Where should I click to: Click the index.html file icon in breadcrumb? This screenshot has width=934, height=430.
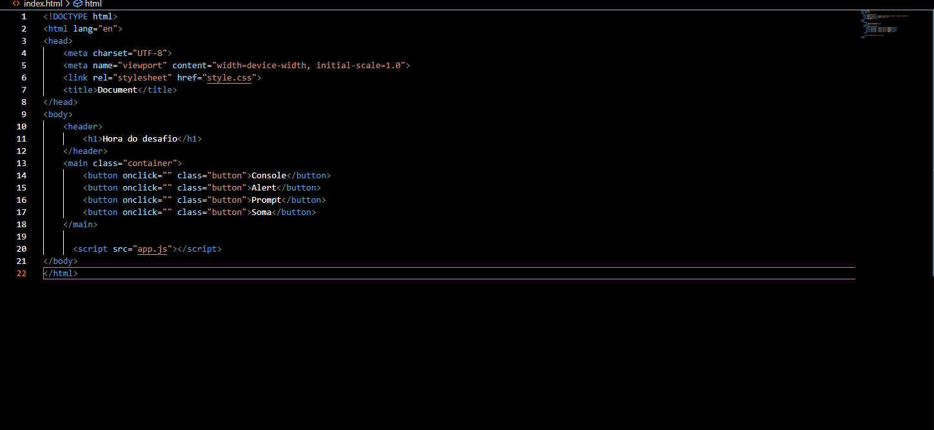[17, 4]
